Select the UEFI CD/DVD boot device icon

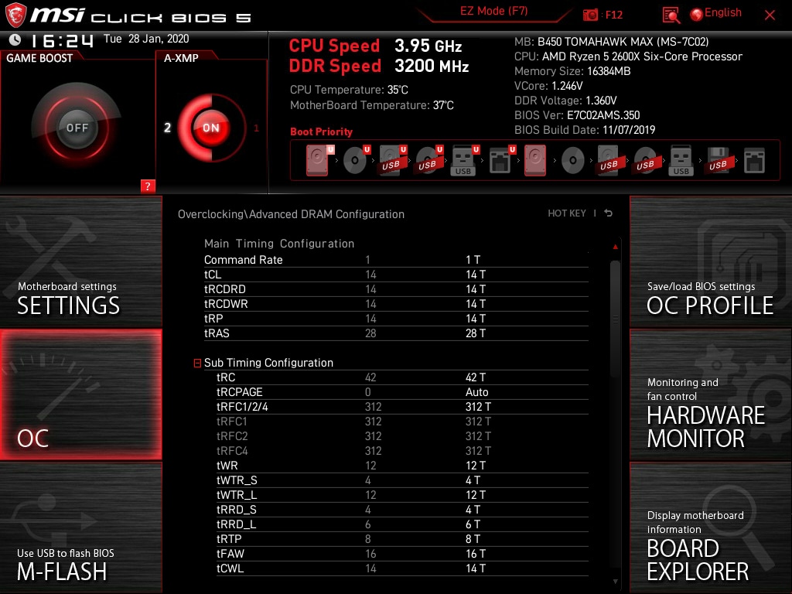click(x=355, y=161)
